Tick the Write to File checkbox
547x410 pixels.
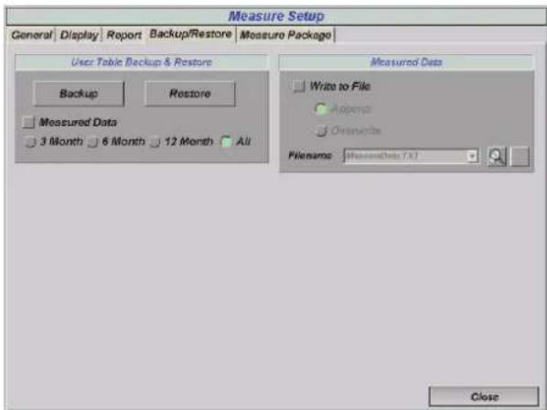[x=299, y=86]
